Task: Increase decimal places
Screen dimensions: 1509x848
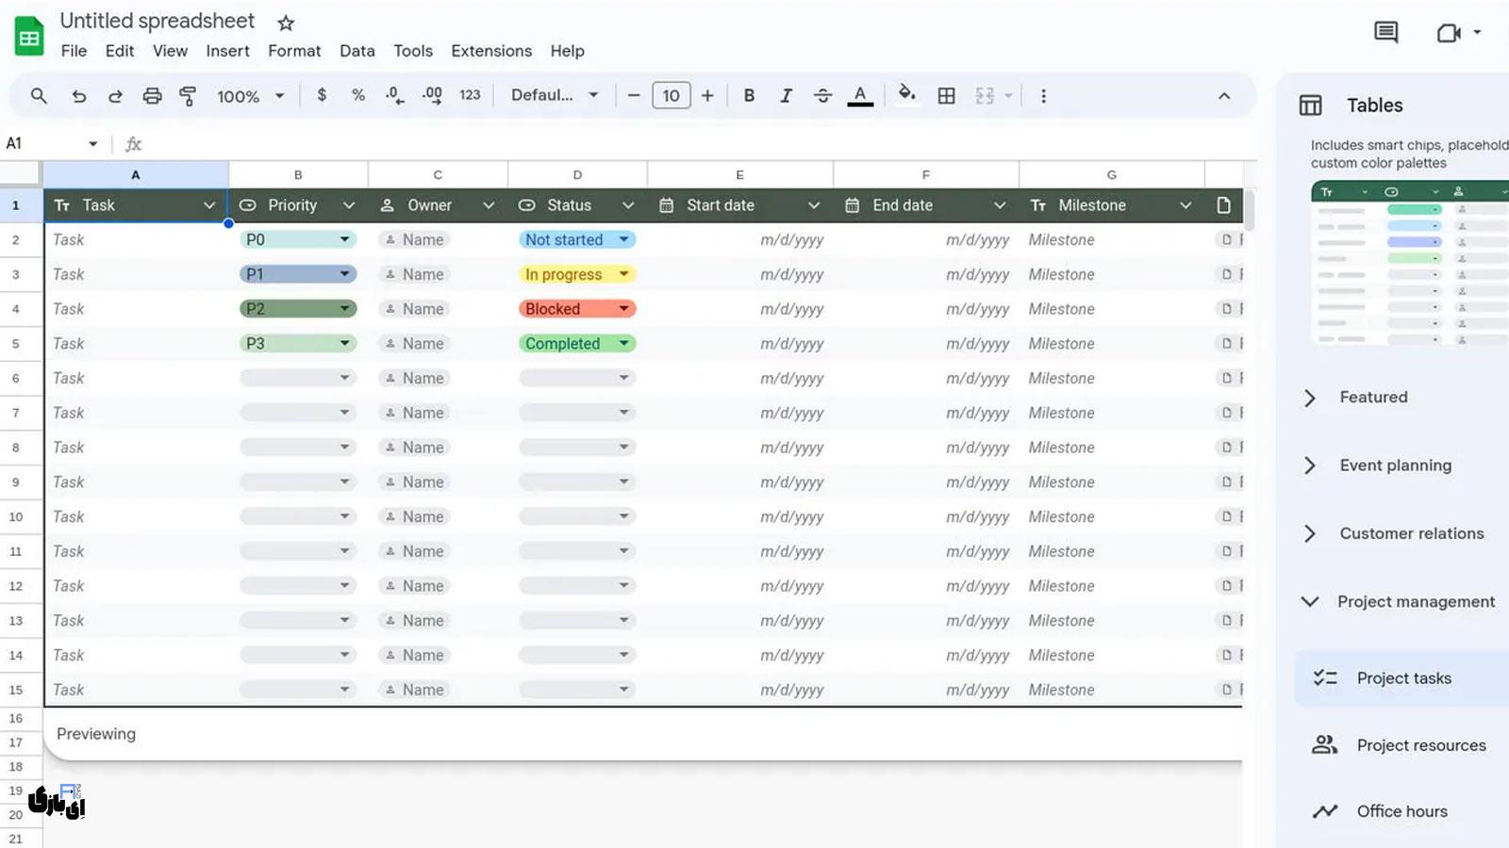Action: click(432, 95)
